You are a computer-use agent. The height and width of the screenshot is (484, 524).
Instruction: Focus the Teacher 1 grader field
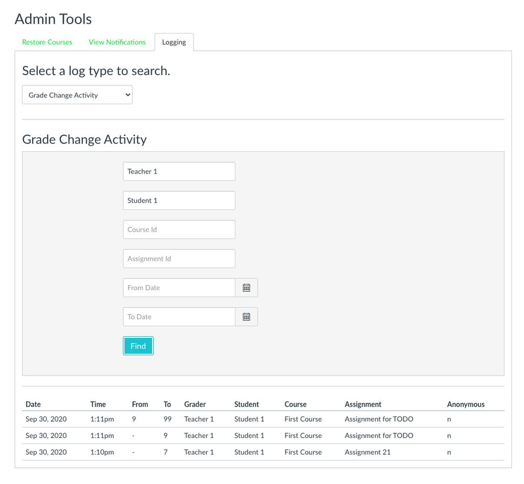pos(179,172)
